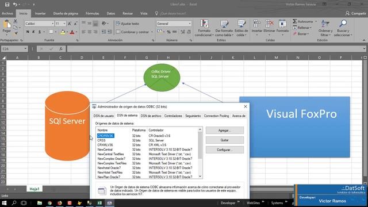Select the CRORBV36 data source row
The width and height of the screenshot is (368, 207).
[x=147, y=136]
